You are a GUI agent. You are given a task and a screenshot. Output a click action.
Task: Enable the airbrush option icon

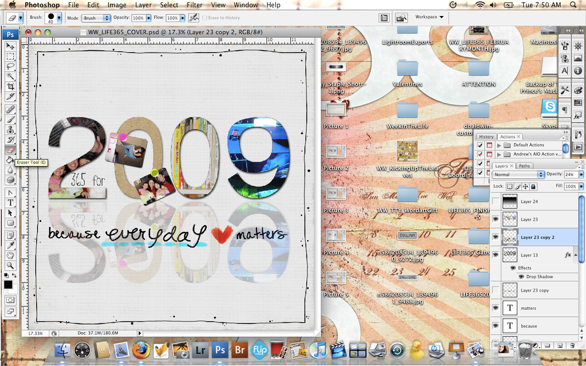tap(194, 18)
